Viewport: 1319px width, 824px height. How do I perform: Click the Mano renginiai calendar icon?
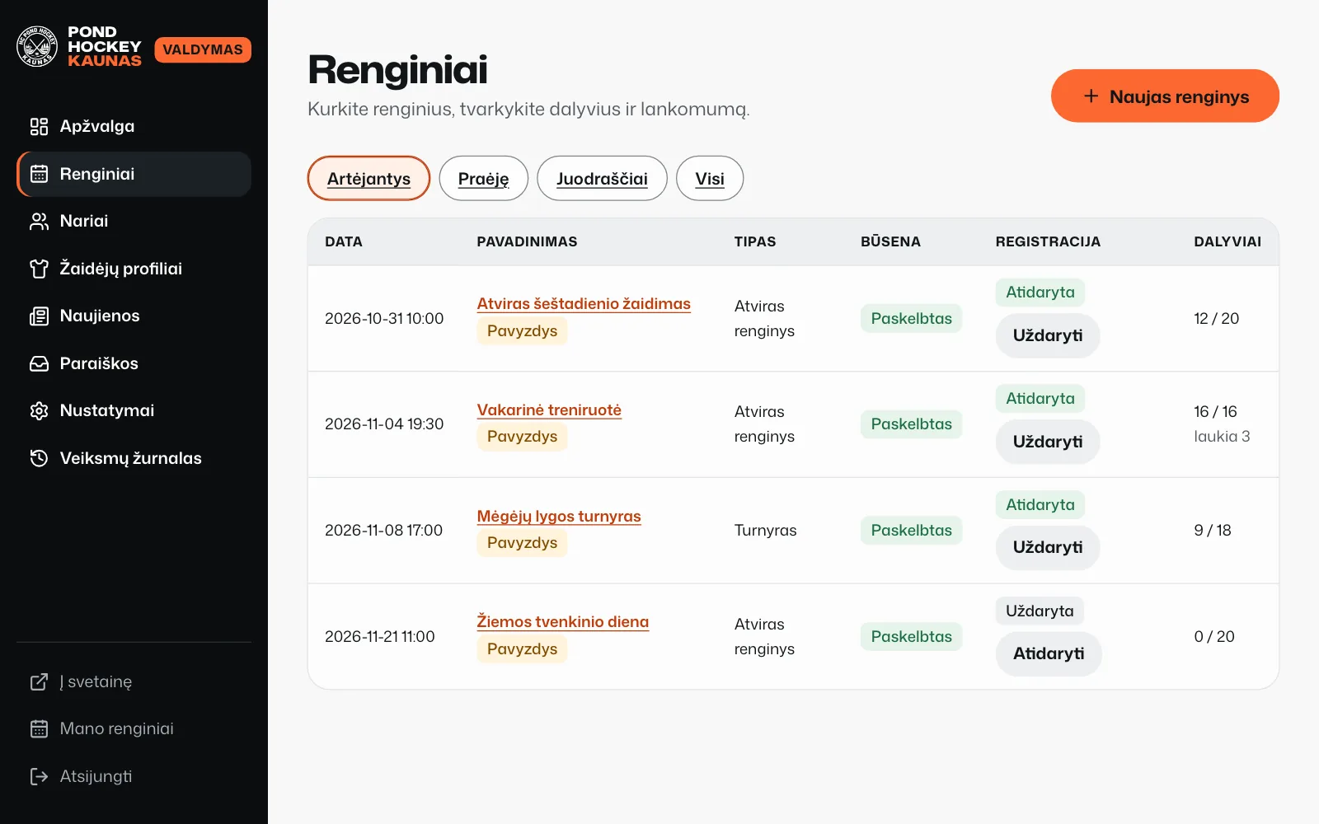39,728
